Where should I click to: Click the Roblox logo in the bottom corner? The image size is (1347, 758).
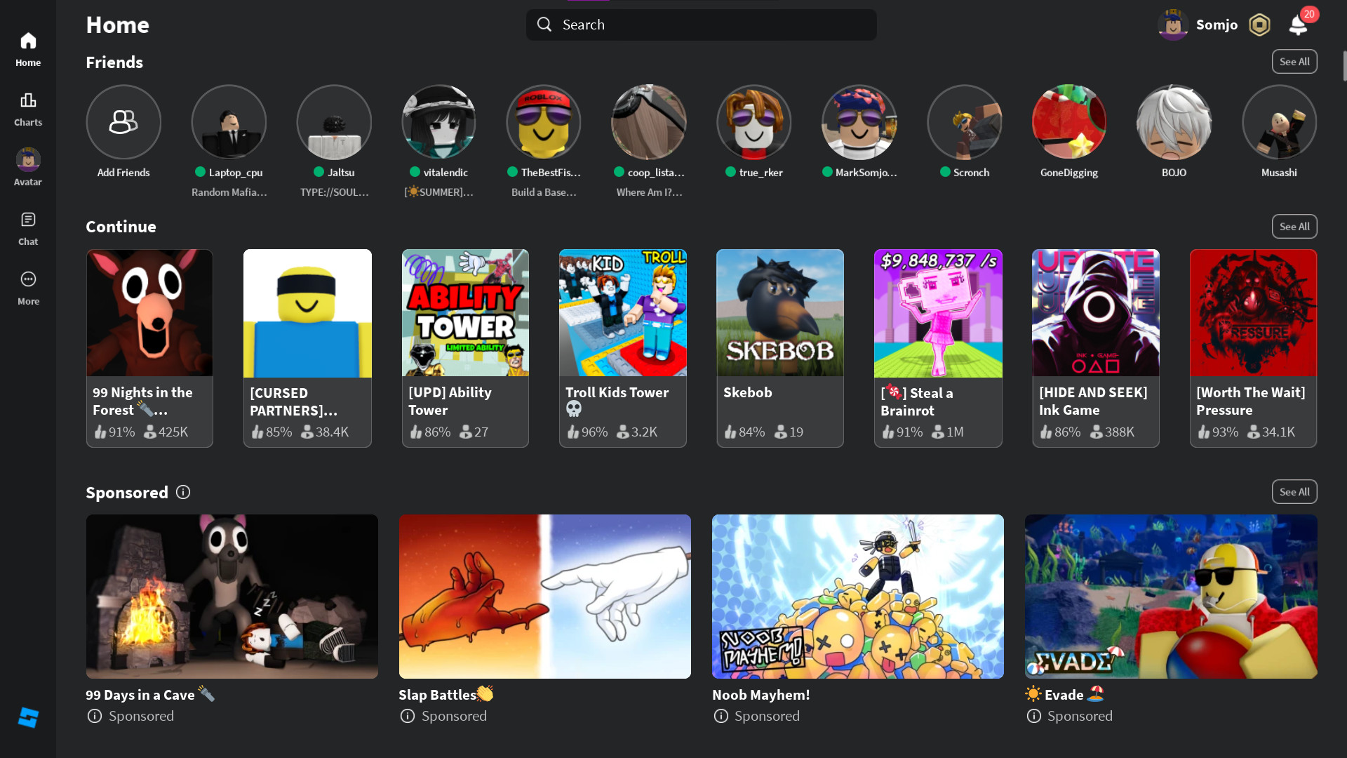tap(28, 717)
